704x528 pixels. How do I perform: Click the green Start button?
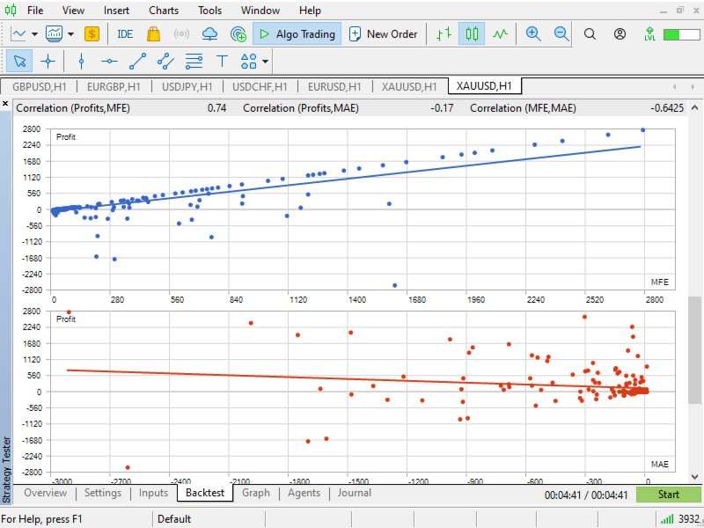click(668, 495)
